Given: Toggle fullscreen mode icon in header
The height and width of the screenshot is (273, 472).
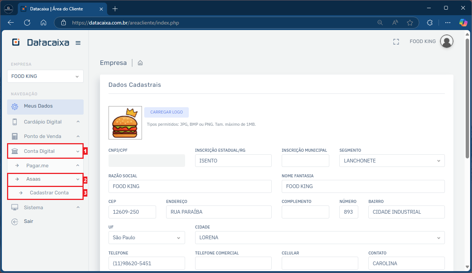Looking at the screenshot, I should [x=396, y=42].
